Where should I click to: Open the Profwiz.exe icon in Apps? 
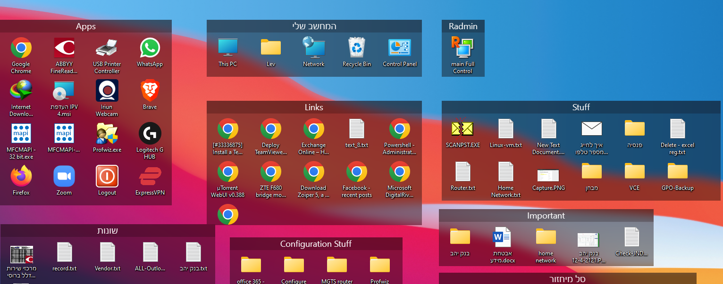pyautogui.click(x=107, y=133)
